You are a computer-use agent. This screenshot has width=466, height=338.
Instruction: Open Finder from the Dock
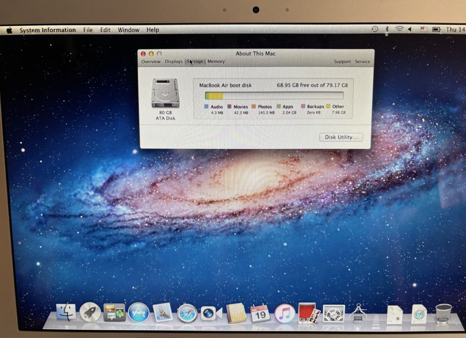66,312
